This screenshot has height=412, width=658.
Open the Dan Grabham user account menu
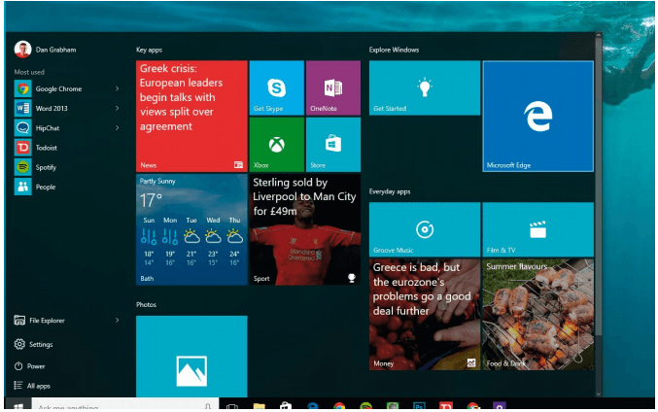(x=46, y=50)
